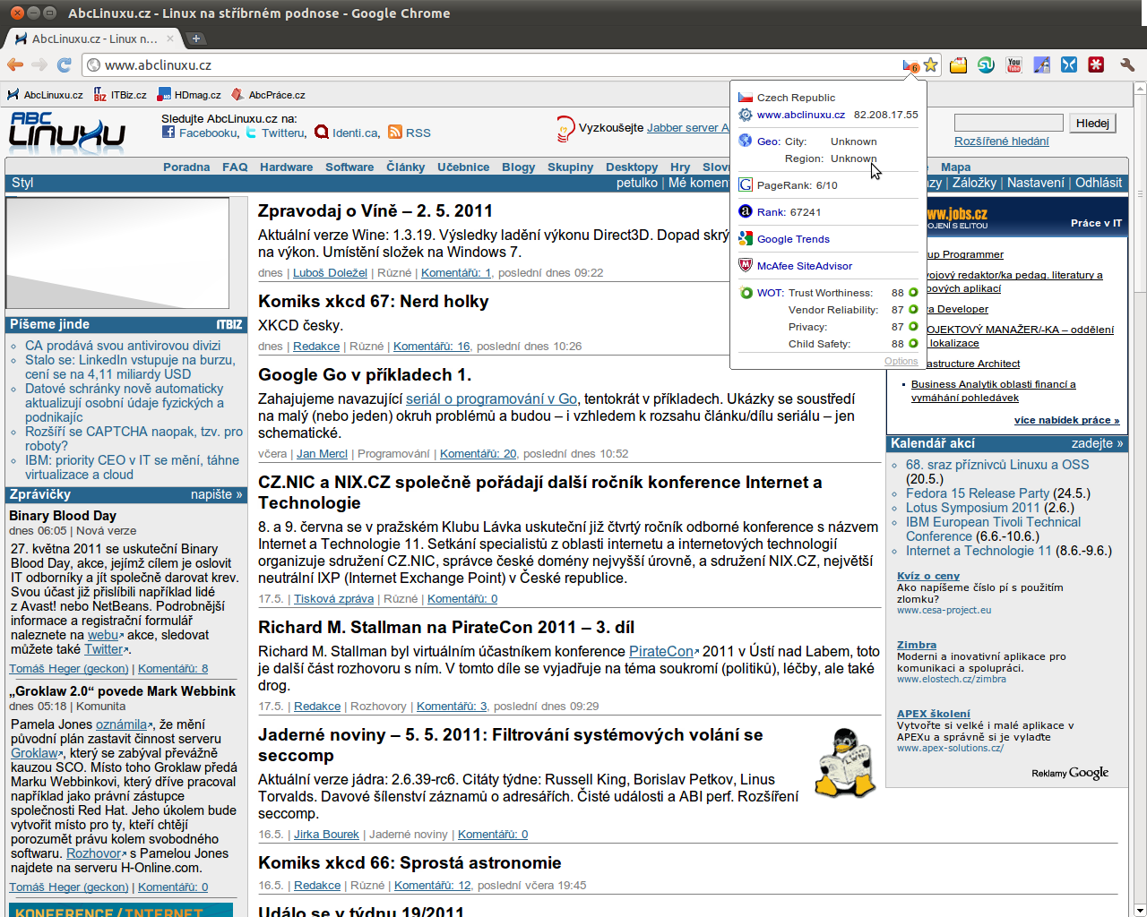Click the site search text field
1147x917 pixels.
pos(1009,124)
